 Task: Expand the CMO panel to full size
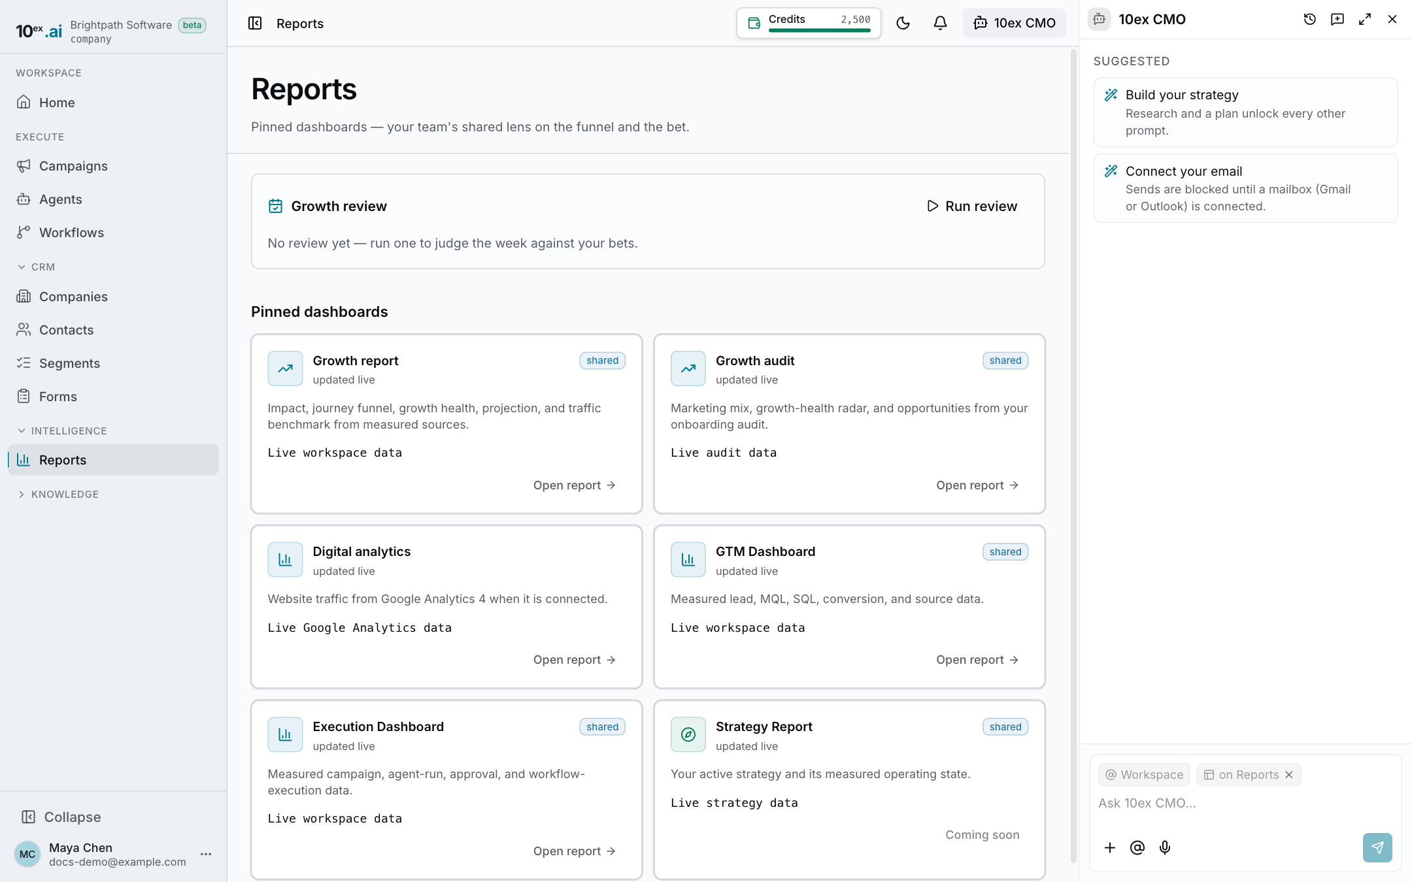(1364, 20)
